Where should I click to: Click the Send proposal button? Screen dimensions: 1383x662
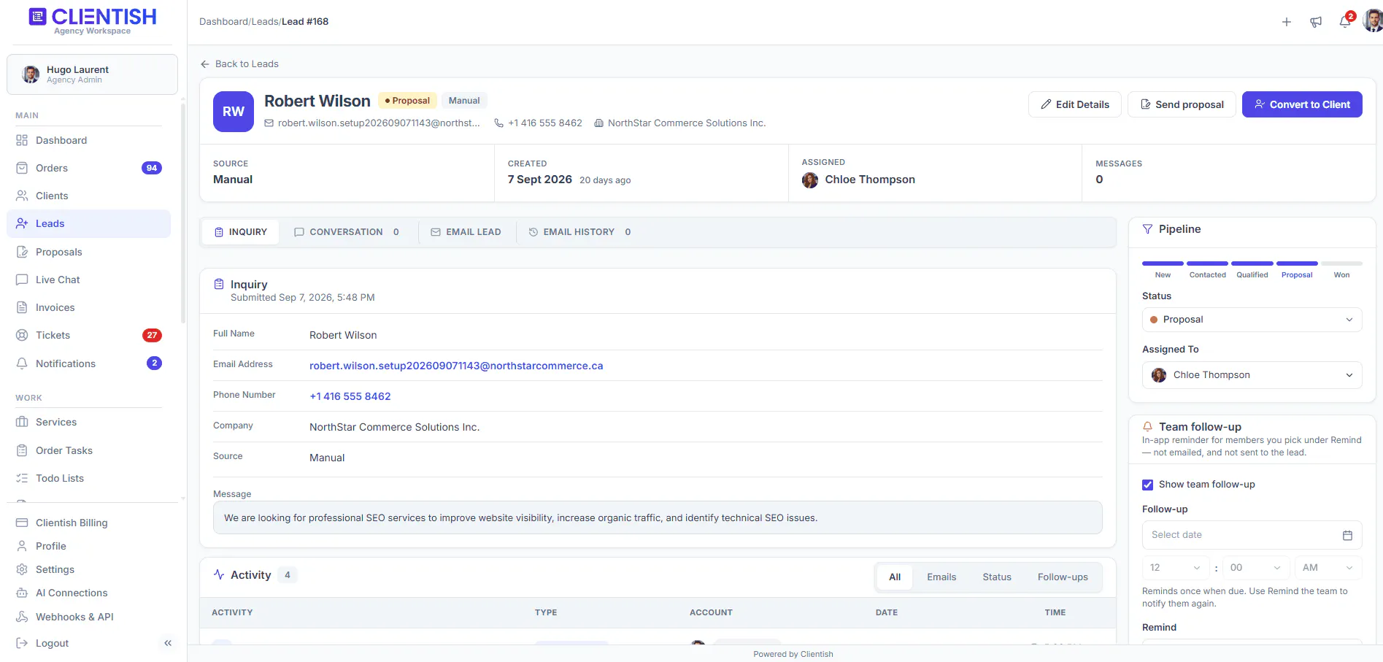(1182, 104)
